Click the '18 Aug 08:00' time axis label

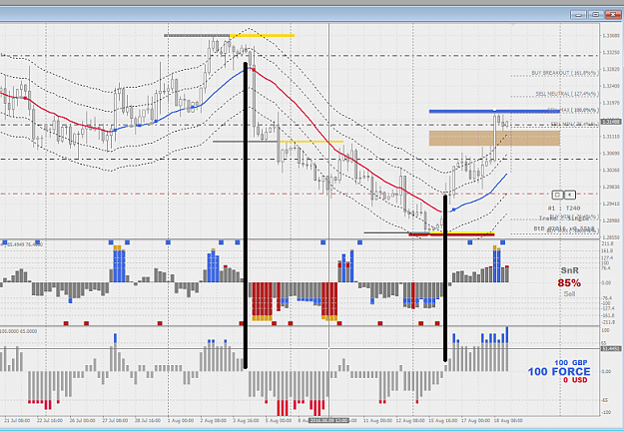click(x=508, y=420)
